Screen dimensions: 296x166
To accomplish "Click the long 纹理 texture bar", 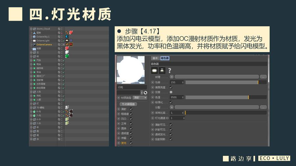I will click(x=217, y=77).
